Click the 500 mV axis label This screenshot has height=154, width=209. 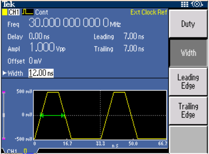[x=24, y=92]
